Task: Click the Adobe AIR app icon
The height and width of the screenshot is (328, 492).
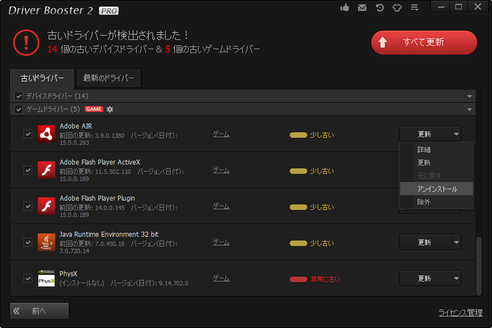Action: 46,134
